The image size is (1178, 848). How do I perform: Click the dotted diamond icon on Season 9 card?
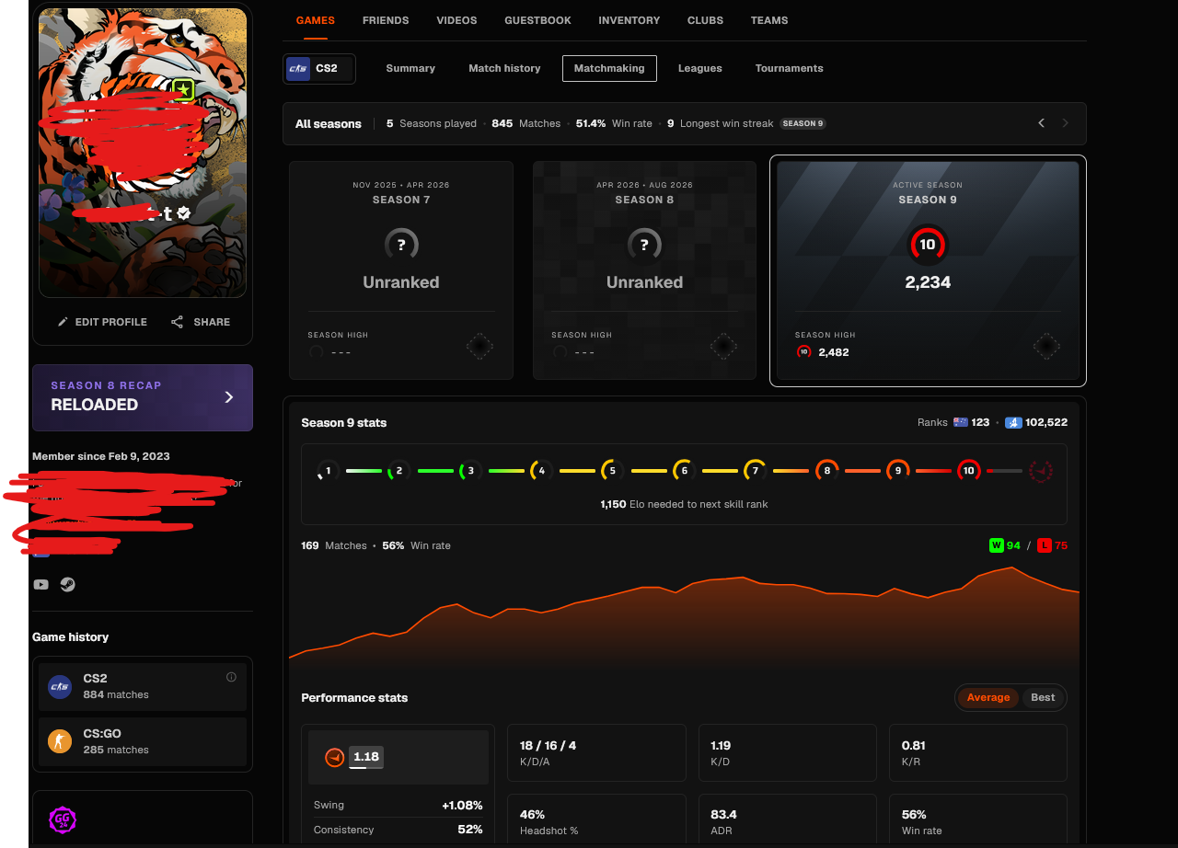tap(1046, 347)
